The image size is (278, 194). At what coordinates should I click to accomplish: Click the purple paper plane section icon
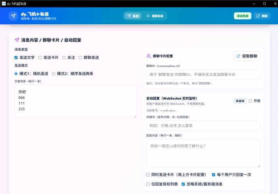point(17,40)
